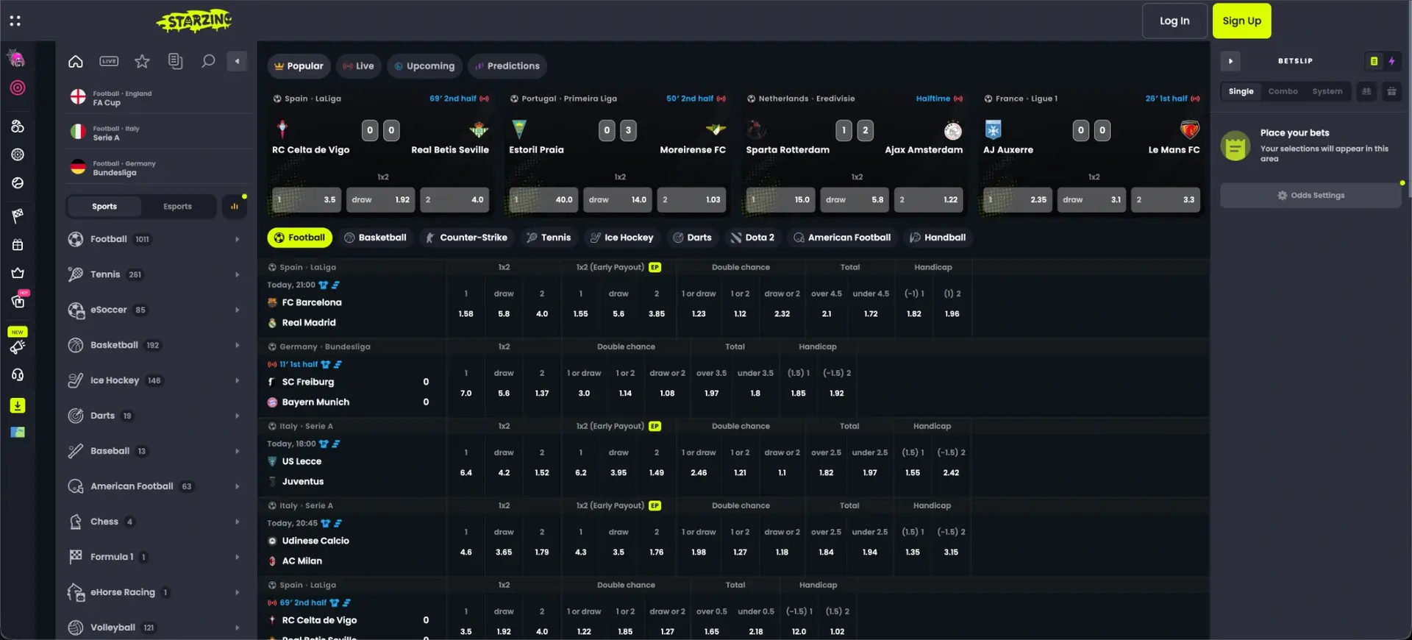The width and height of the screenshot is (1412, 640).
Task: Open the book rules icon in betslip
Action: coord(1366,91)
